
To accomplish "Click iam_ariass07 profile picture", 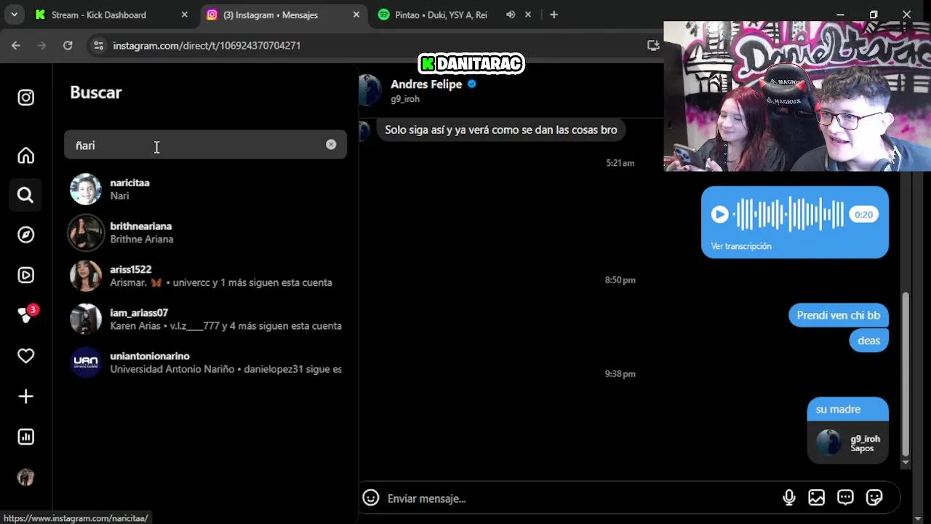I will point(86,319).
